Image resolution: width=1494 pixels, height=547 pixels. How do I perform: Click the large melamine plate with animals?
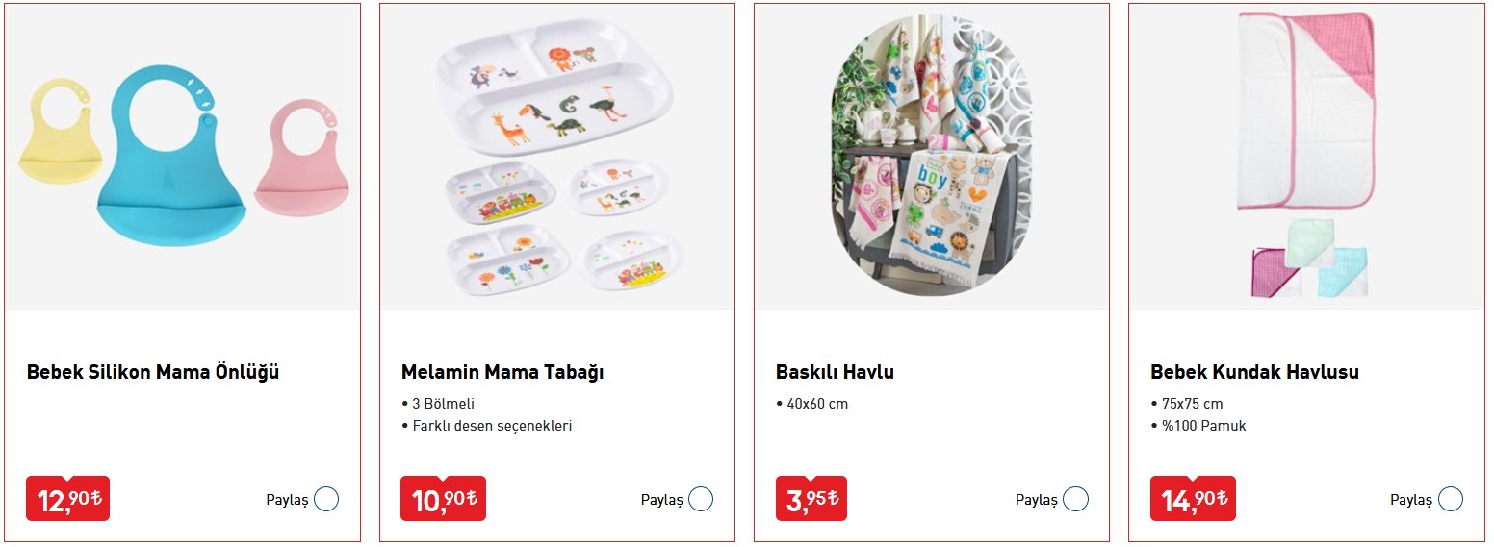click(555, 96)
